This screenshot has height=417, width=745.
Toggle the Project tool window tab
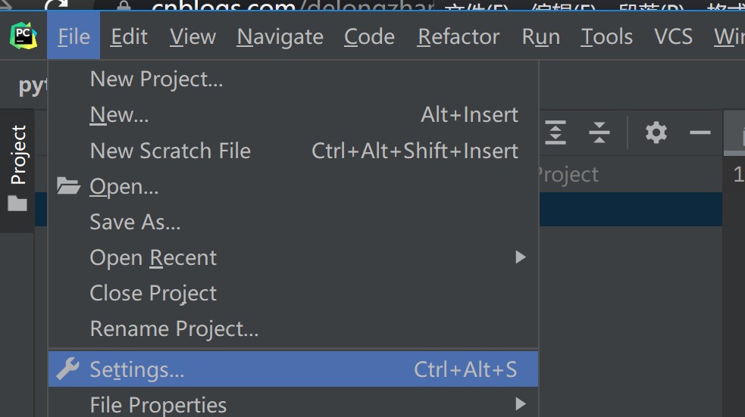point(18,155)
